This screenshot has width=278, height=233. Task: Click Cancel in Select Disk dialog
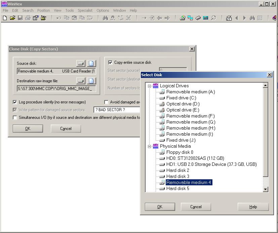[x=196, y=207]
